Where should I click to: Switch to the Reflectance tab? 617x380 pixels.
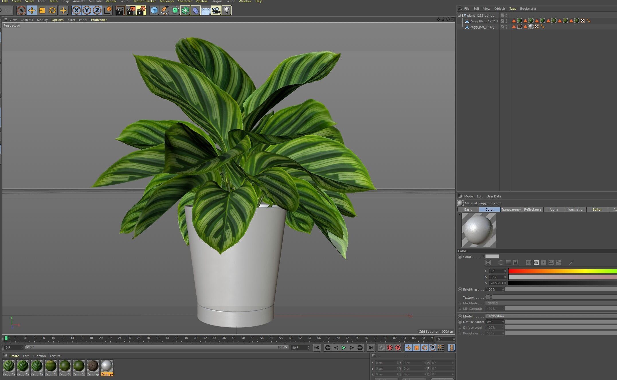[x=532, y=209]
